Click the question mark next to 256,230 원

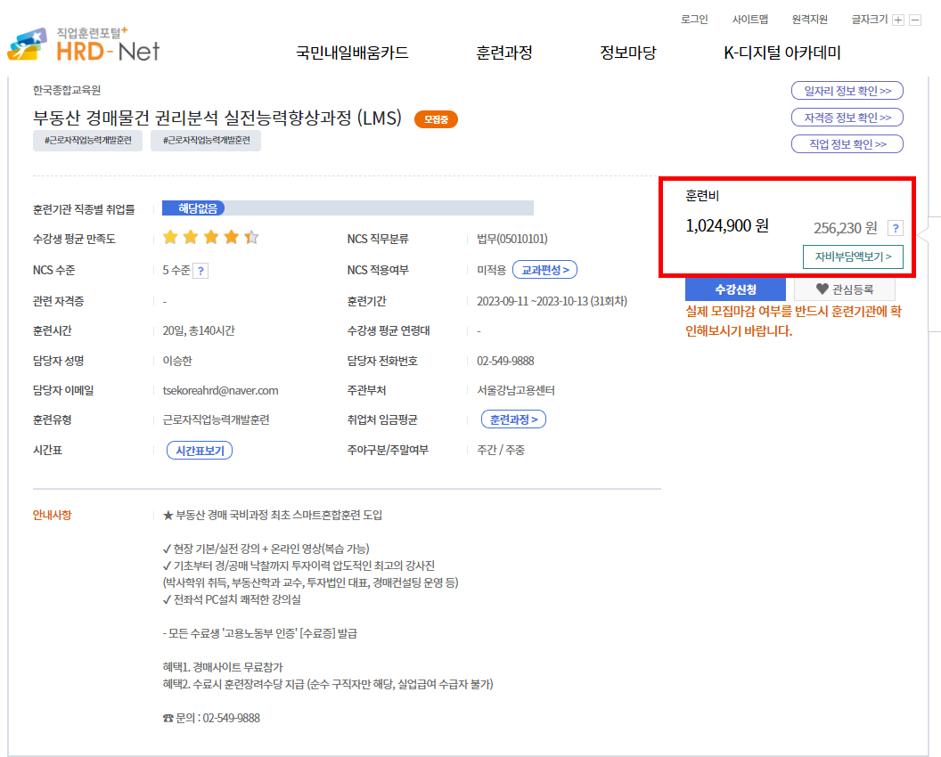tap(895, 228)
